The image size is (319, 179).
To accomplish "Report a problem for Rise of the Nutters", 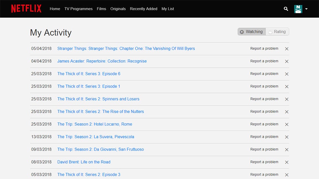I will click(264, 111).
